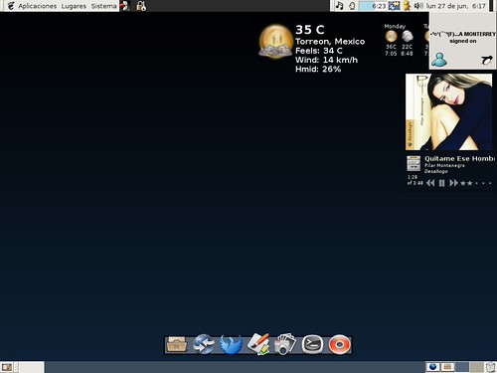The height and width of the screenshot is (373, 497).
Task: Click the MONTERREY signed on notification popup
Action: pos(463,41)
